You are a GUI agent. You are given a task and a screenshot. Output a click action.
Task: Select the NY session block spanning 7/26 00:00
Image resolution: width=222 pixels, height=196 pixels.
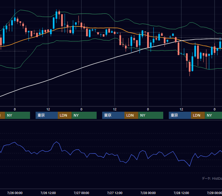(18, 115)
